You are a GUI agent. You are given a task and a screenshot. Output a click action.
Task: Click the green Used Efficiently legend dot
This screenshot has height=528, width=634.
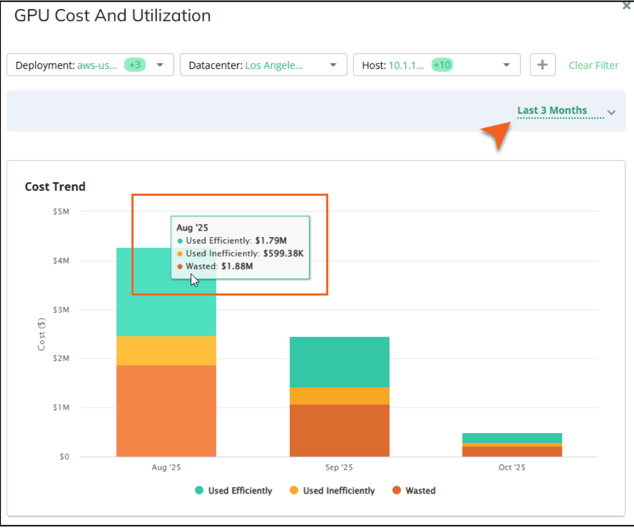(x=199, y=490)
